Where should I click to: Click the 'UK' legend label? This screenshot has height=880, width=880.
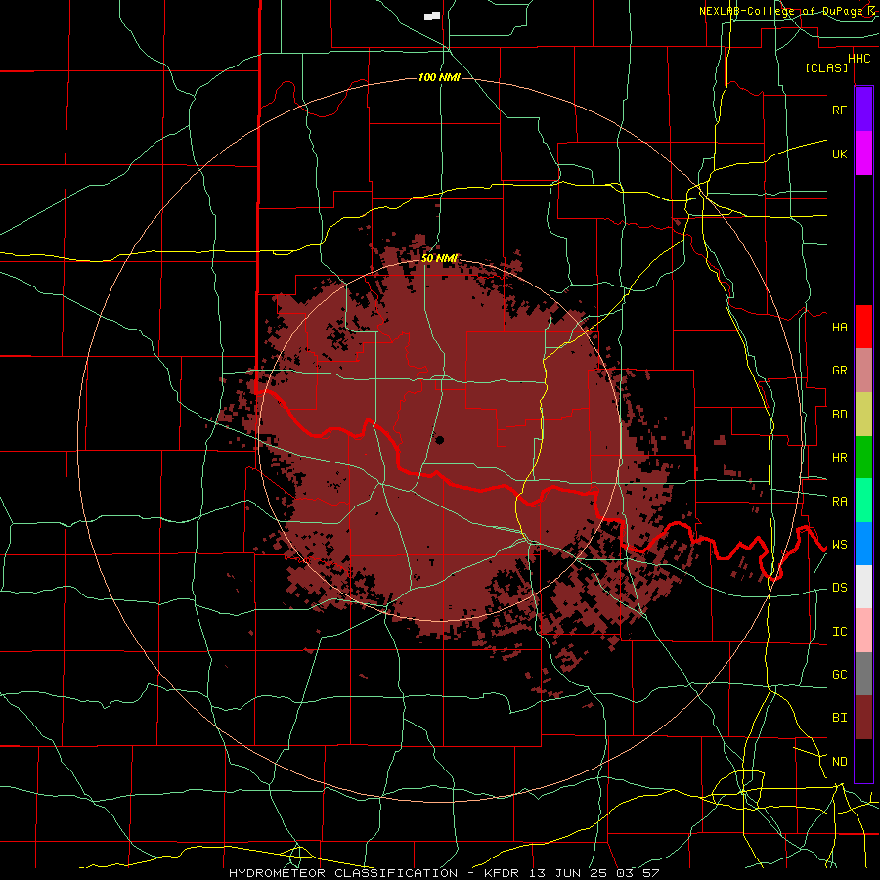coord(839,154)
